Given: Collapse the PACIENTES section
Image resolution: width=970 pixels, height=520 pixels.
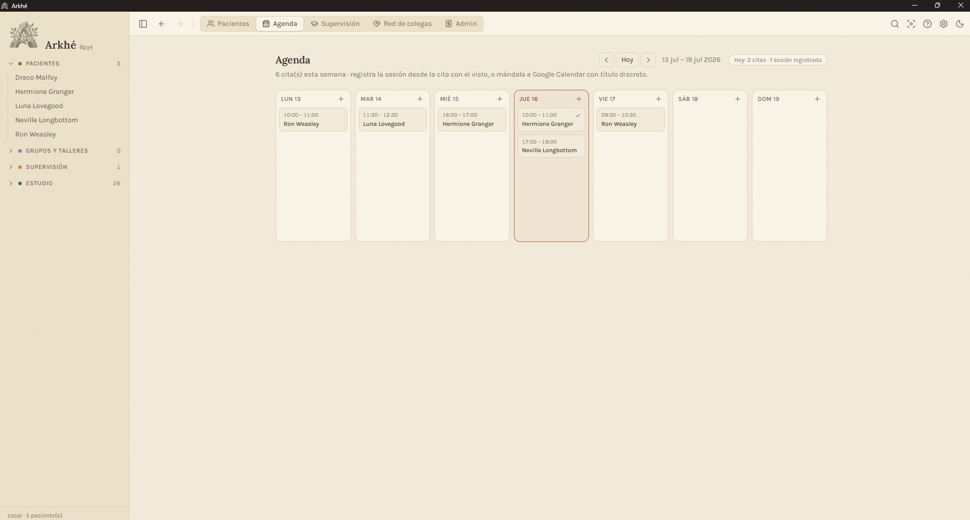Looking at the screenshot, I should tap(11, 63).
